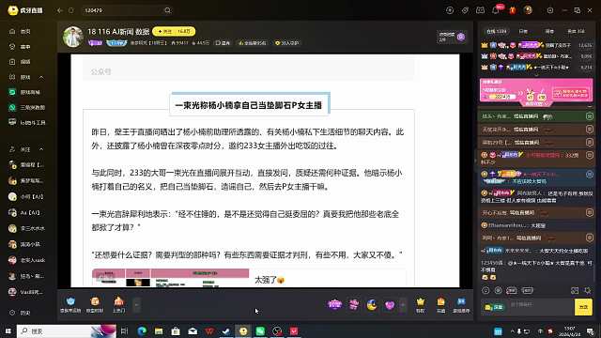Open the first icon in chat toolbar

485,290
